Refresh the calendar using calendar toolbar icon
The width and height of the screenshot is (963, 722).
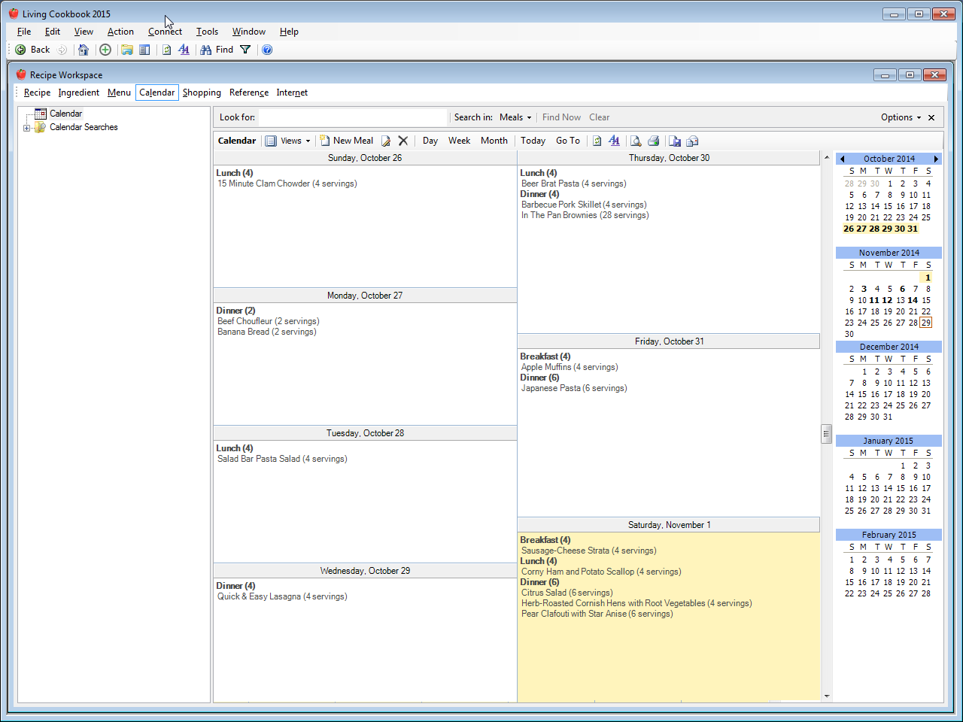pos(597,141)
